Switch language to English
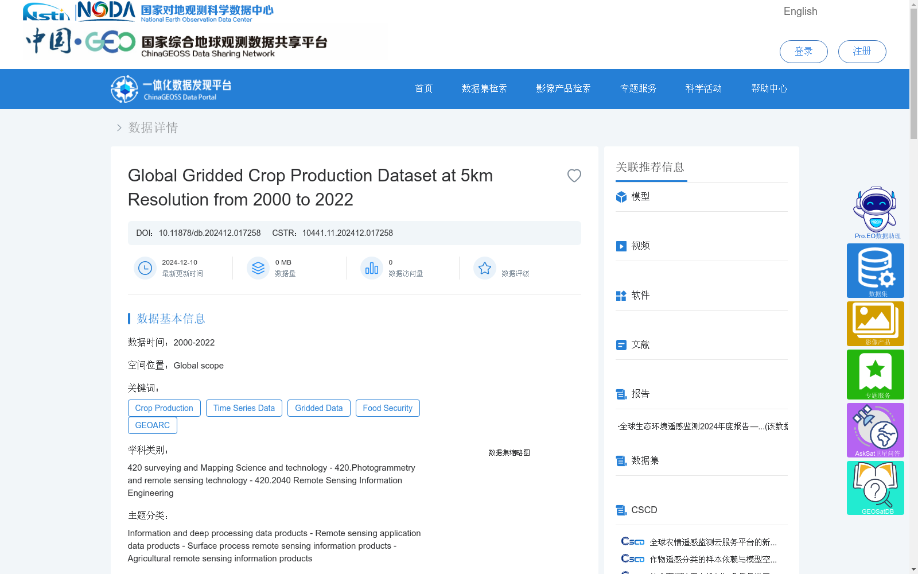918x574 pixels. pos(800,11)
